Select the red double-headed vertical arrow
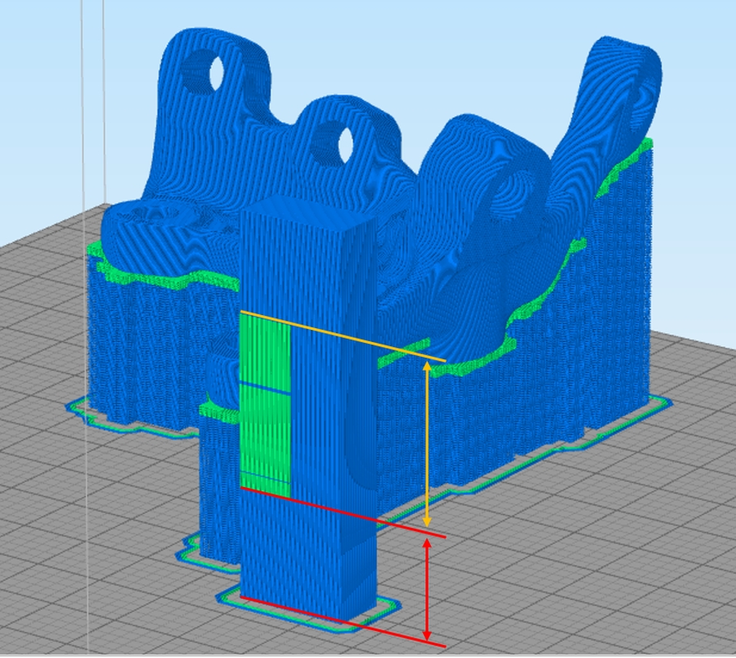The width and height of the screenshot is (736, 658). [426, 588]
